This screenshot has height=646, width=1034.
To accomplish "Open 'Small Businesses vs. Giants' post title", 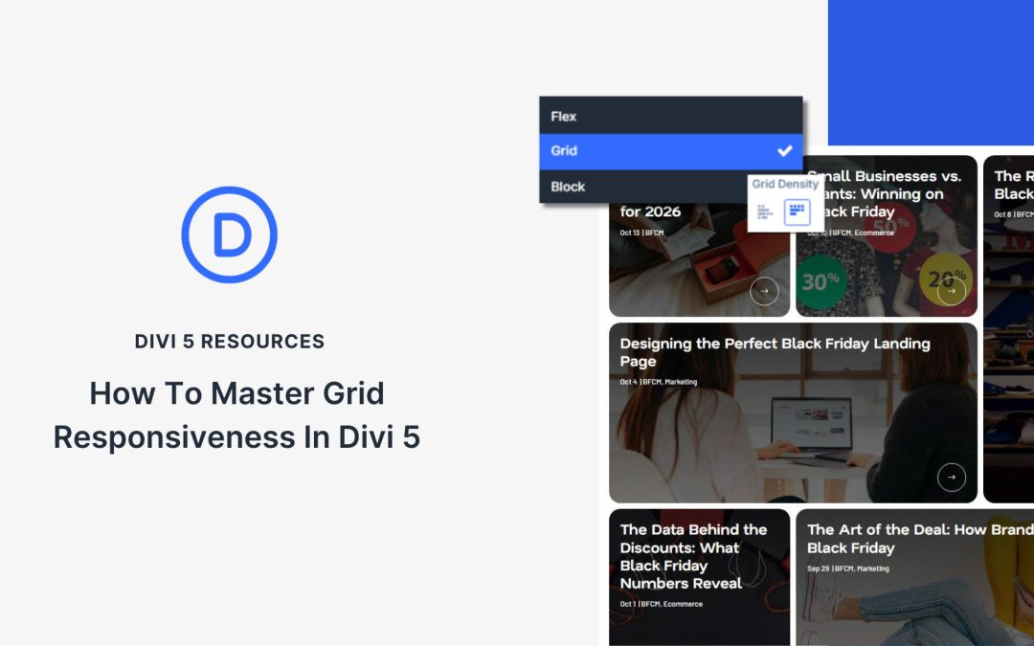I will (884, 193).
